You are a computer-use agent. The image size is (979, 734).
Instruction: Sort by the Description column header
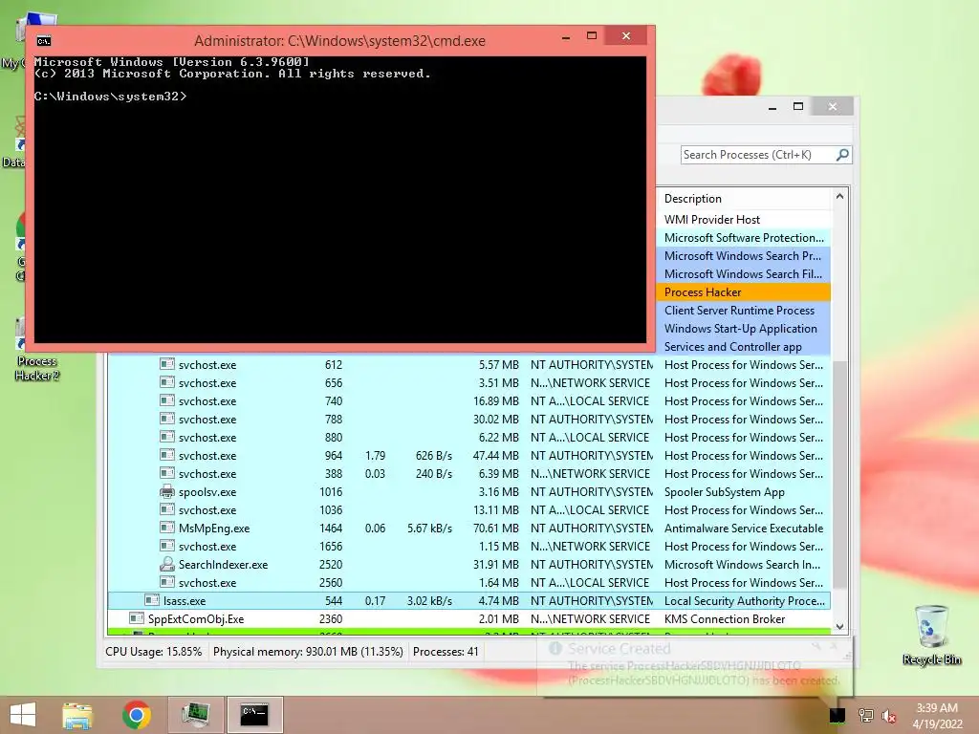click(x=744, y=199)
